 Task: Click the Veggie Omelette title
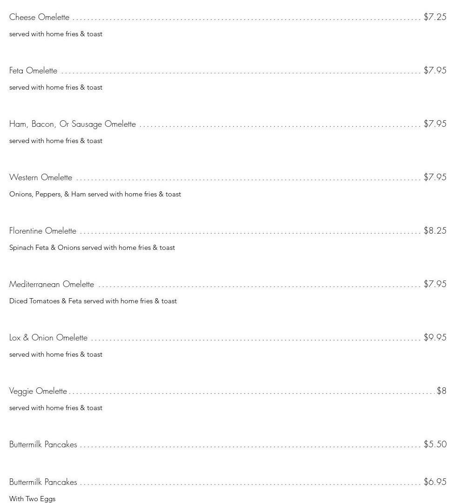point(38,391)
